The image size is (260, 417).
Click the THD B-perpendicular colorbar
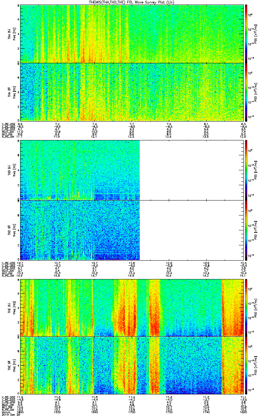pyautogui.click(x=246, y=170)
